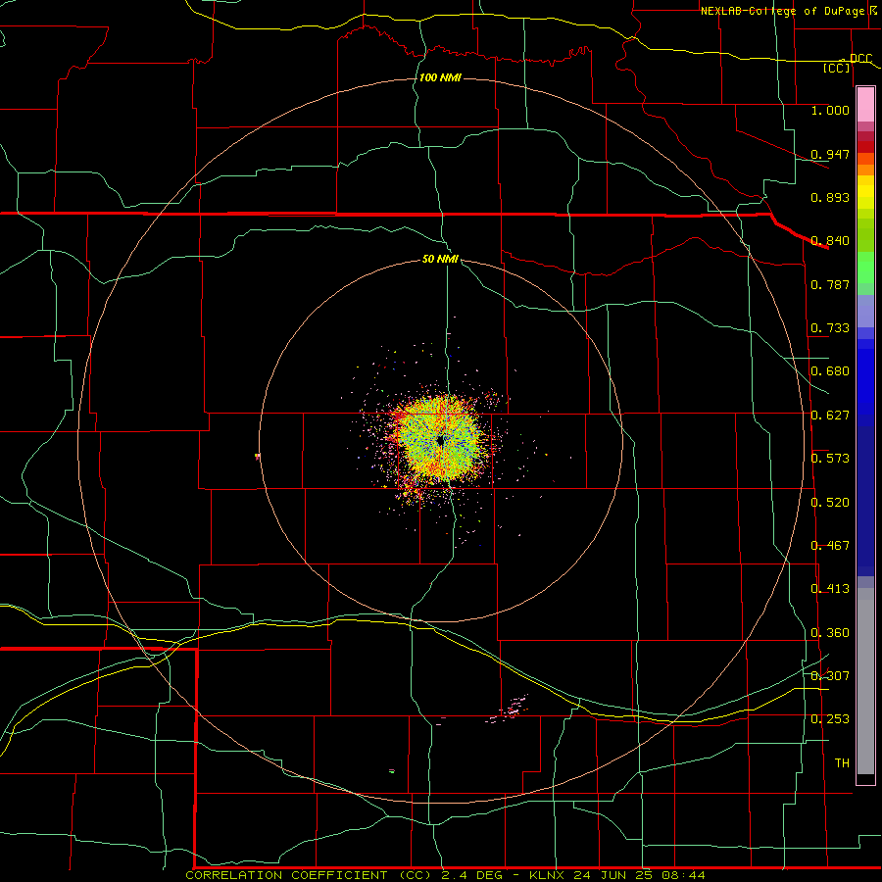Image resolution: width=882 pixels, height=882 pixels.
Task: Click the 0.360 scale value
Action: tap(830, 633)
